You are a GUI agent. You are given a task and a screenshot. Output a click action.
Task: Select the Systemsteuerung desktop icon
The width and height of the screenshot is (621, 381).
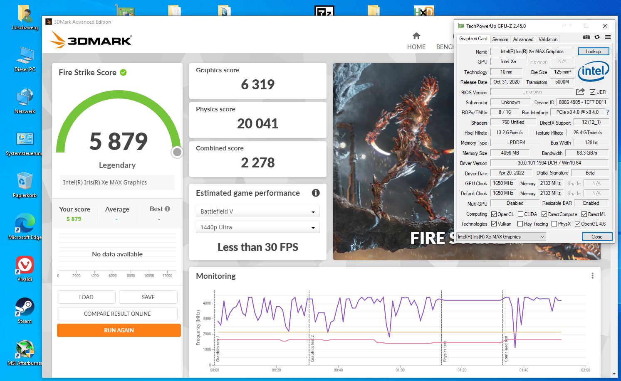(x=25, y=143)
